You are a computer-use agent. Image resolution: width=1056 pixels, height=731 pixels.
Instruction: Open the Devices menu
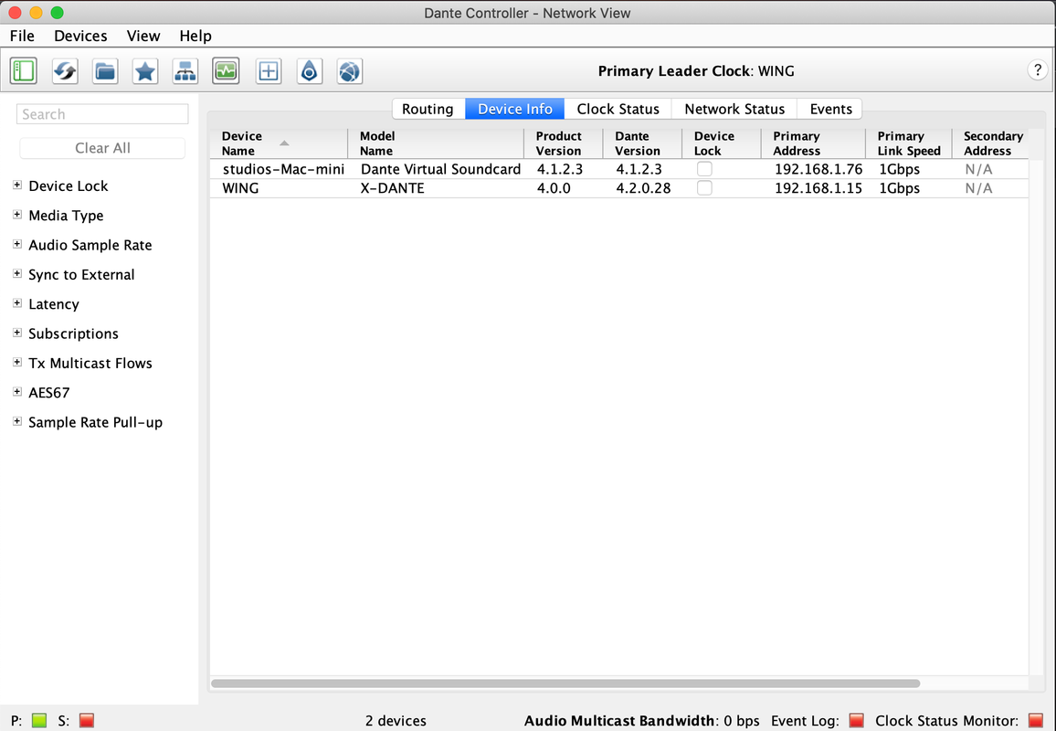click(80, 36)
